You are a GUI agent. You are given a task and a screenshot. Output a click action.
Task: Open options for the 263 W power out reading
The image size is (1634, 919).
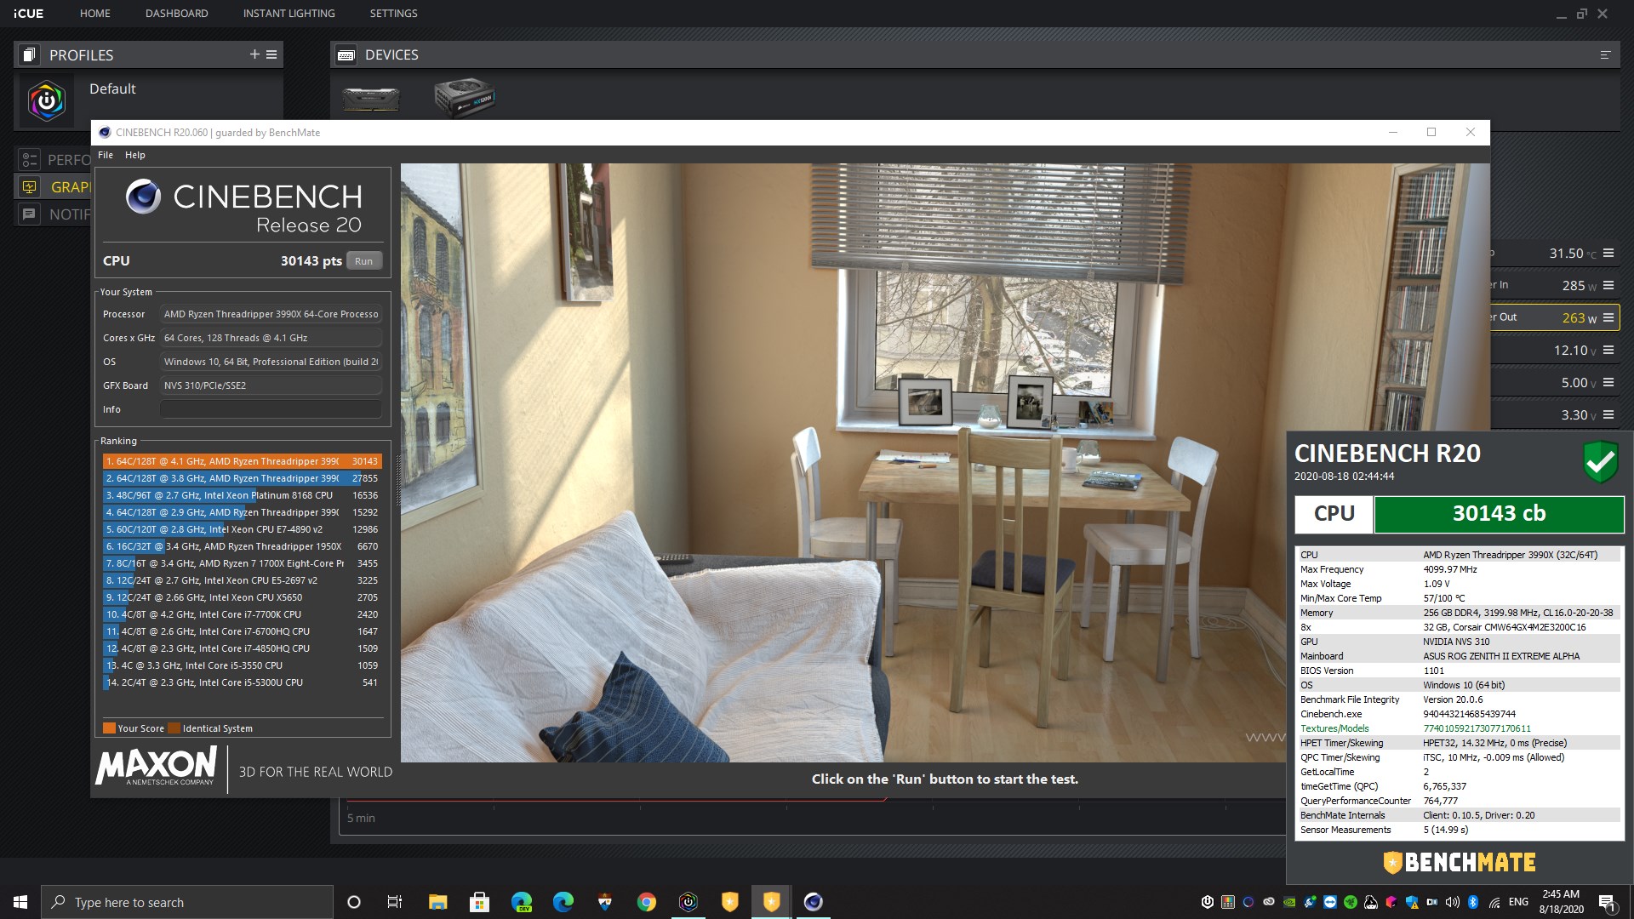click(1608, 317)
